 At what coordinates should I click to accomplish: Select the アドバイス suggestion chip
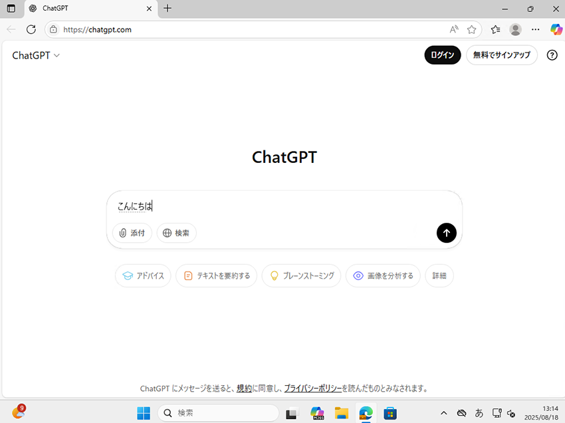click(144, 275)
